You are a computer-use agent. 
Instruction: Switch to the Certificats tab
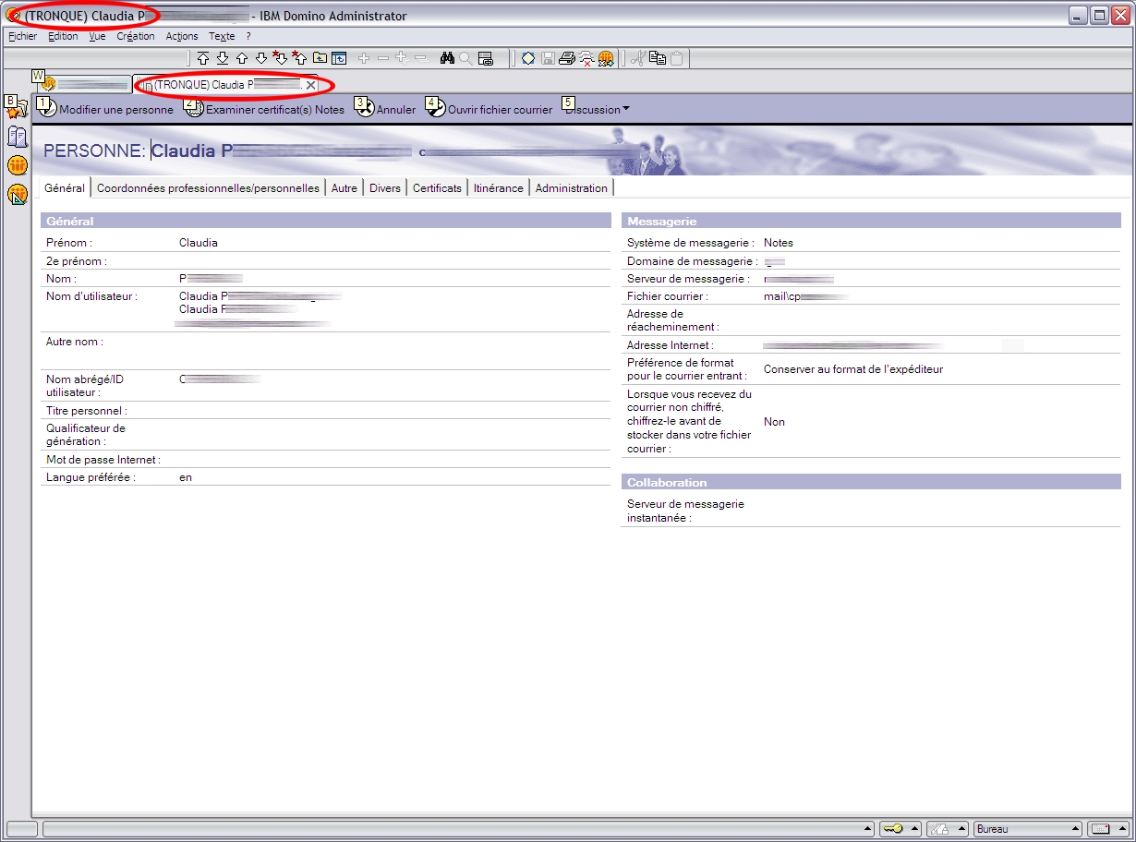pos(437,188)
